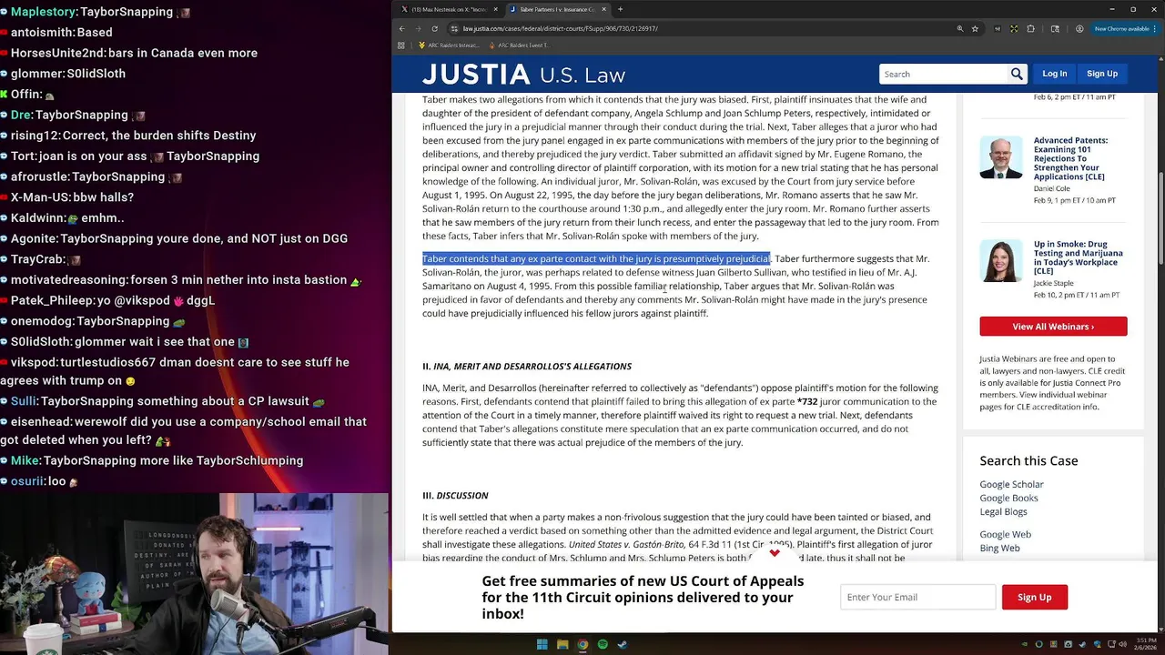Click the Justia U.S. Law logo
Viewport: 1165px width, 655px height.
point(523,75)
